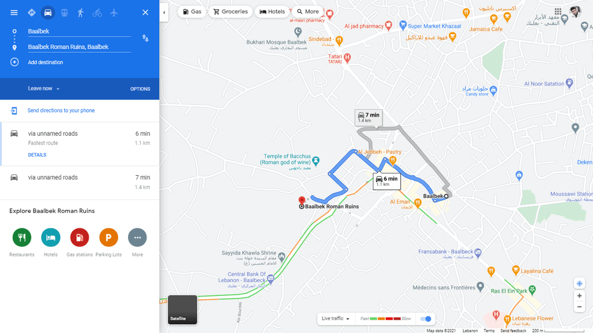Select the Hotels filter chip
Viewport: 593px width, 333px height.
coord(272,12)
